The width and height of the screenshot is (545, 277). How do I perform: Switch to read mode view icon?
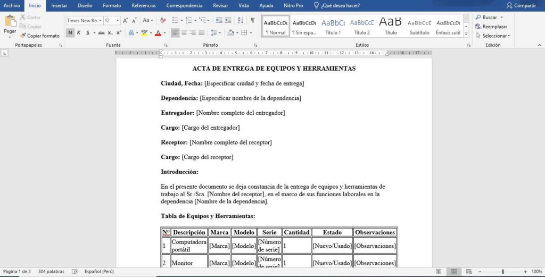[x=439, y=272]
